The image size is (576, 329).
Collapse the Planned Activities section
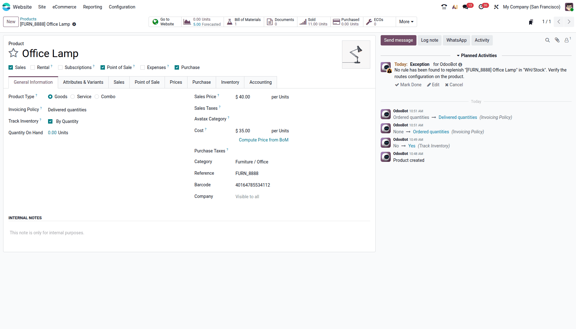pyautogui.click(x=476, y=56)
